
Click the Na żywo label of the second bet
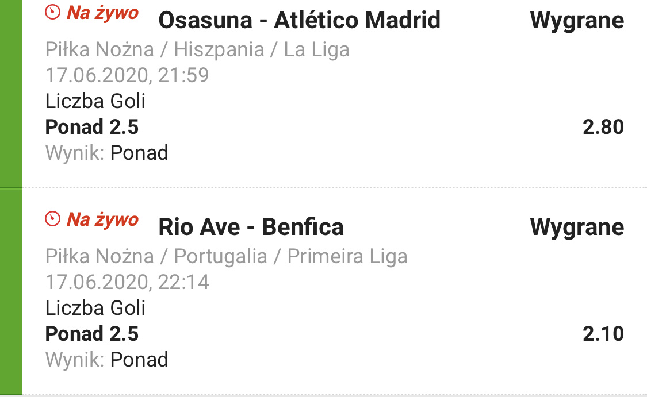102,219
